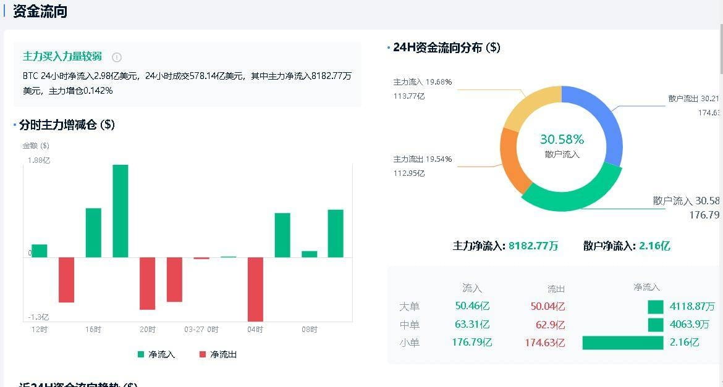Click the 03-27 0时 x-axis label
Screen dimensions: 723x387
click(201, 330)
